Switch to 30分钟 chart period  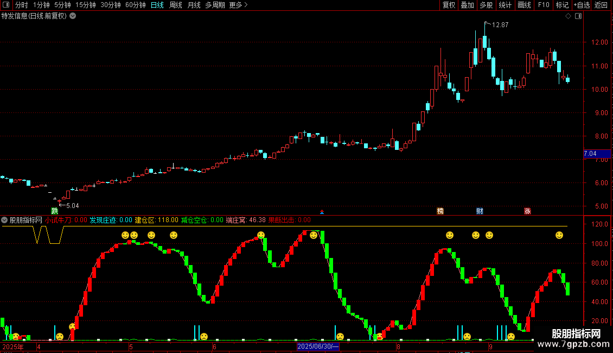coord(111,5)
